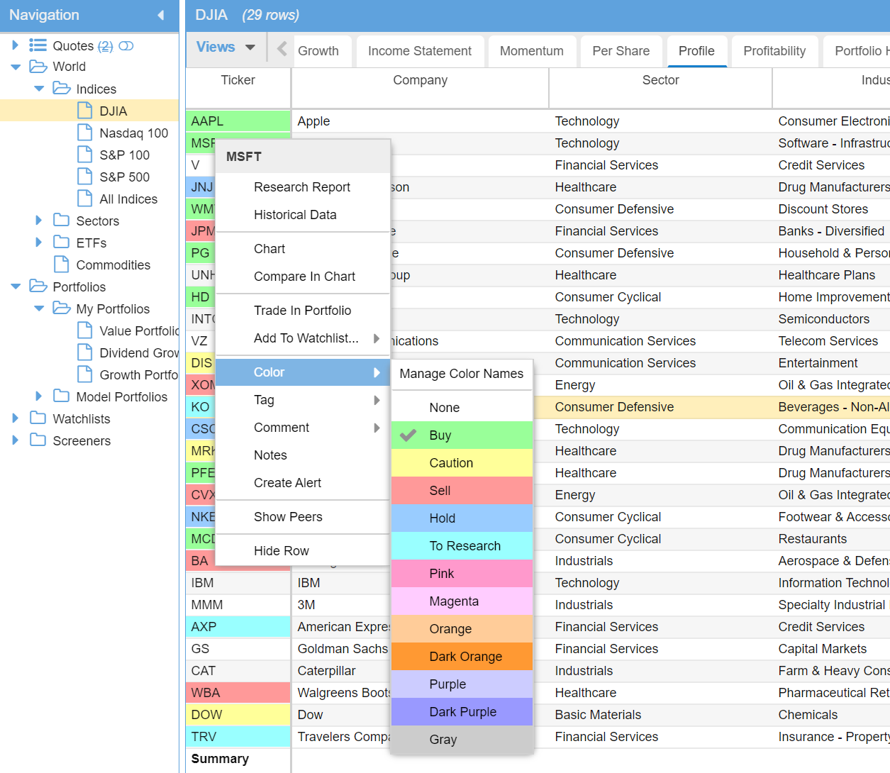Open the Profitability tab
The height and width of the screenshot is (773, 890).
[x=774, y=51]
